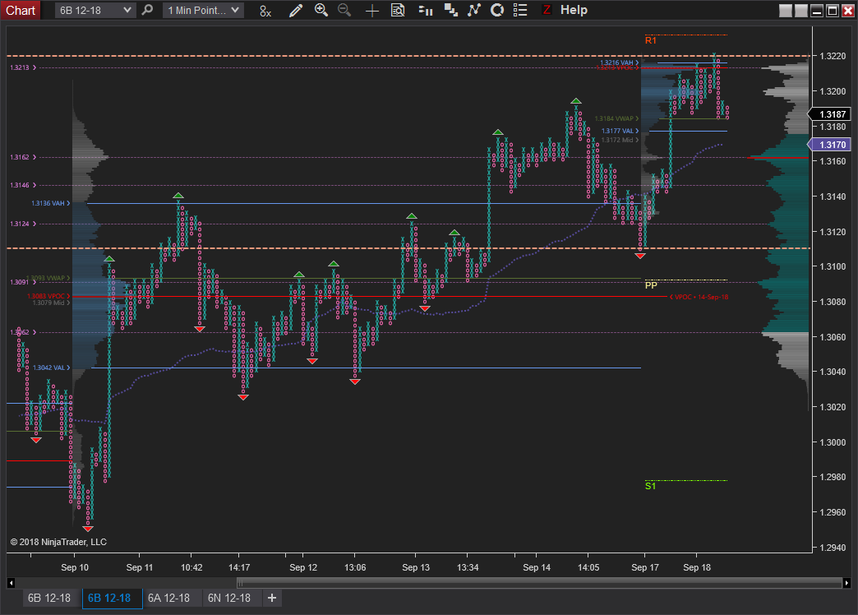Image resolution: width=858 pixels, height=615 pixels.
Task: Click the 1.3146 level label
Action: tap(23, 185)
